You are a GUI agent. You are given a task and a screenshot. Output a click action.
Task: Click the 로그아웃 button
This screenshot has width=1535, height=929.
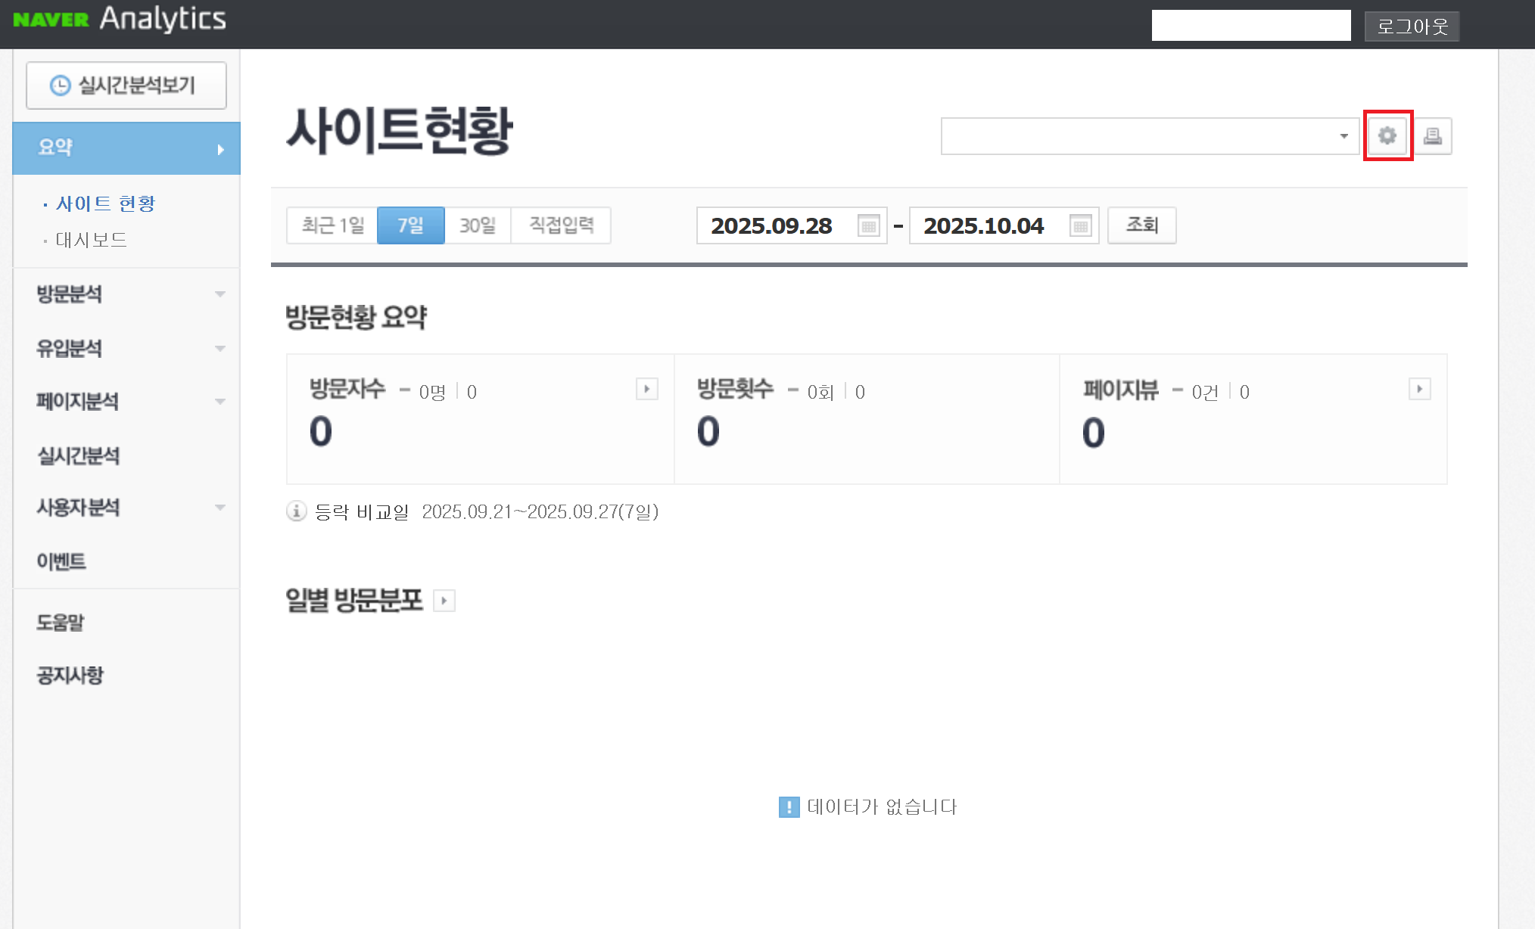1411,25
